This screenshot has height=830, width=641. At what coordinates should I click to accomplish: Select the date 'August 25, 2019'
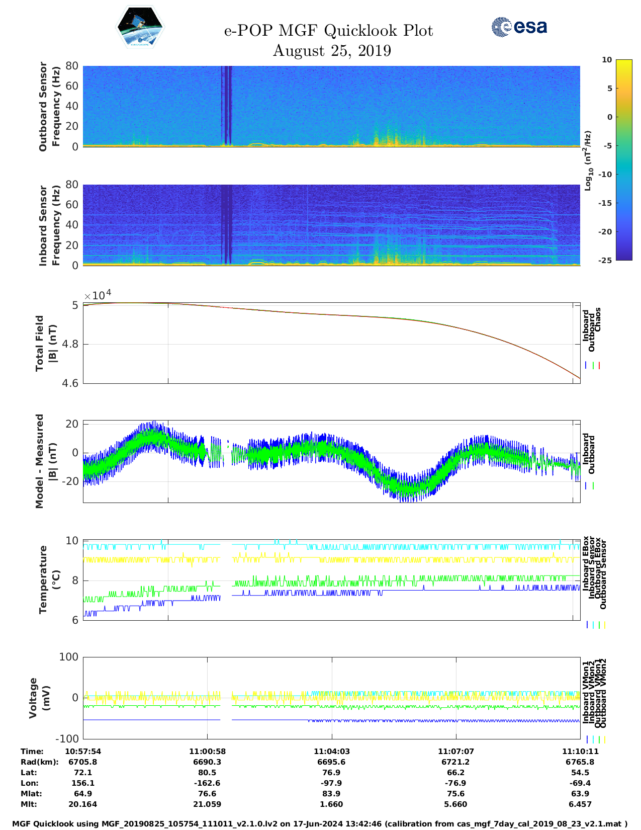click(x=332, y=51)
